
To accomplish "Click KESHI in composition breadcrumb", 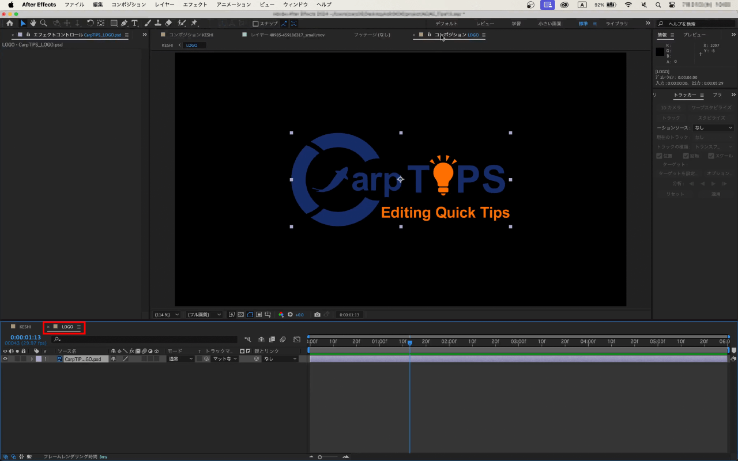I will pyautogui.click(x=167, y=45).
